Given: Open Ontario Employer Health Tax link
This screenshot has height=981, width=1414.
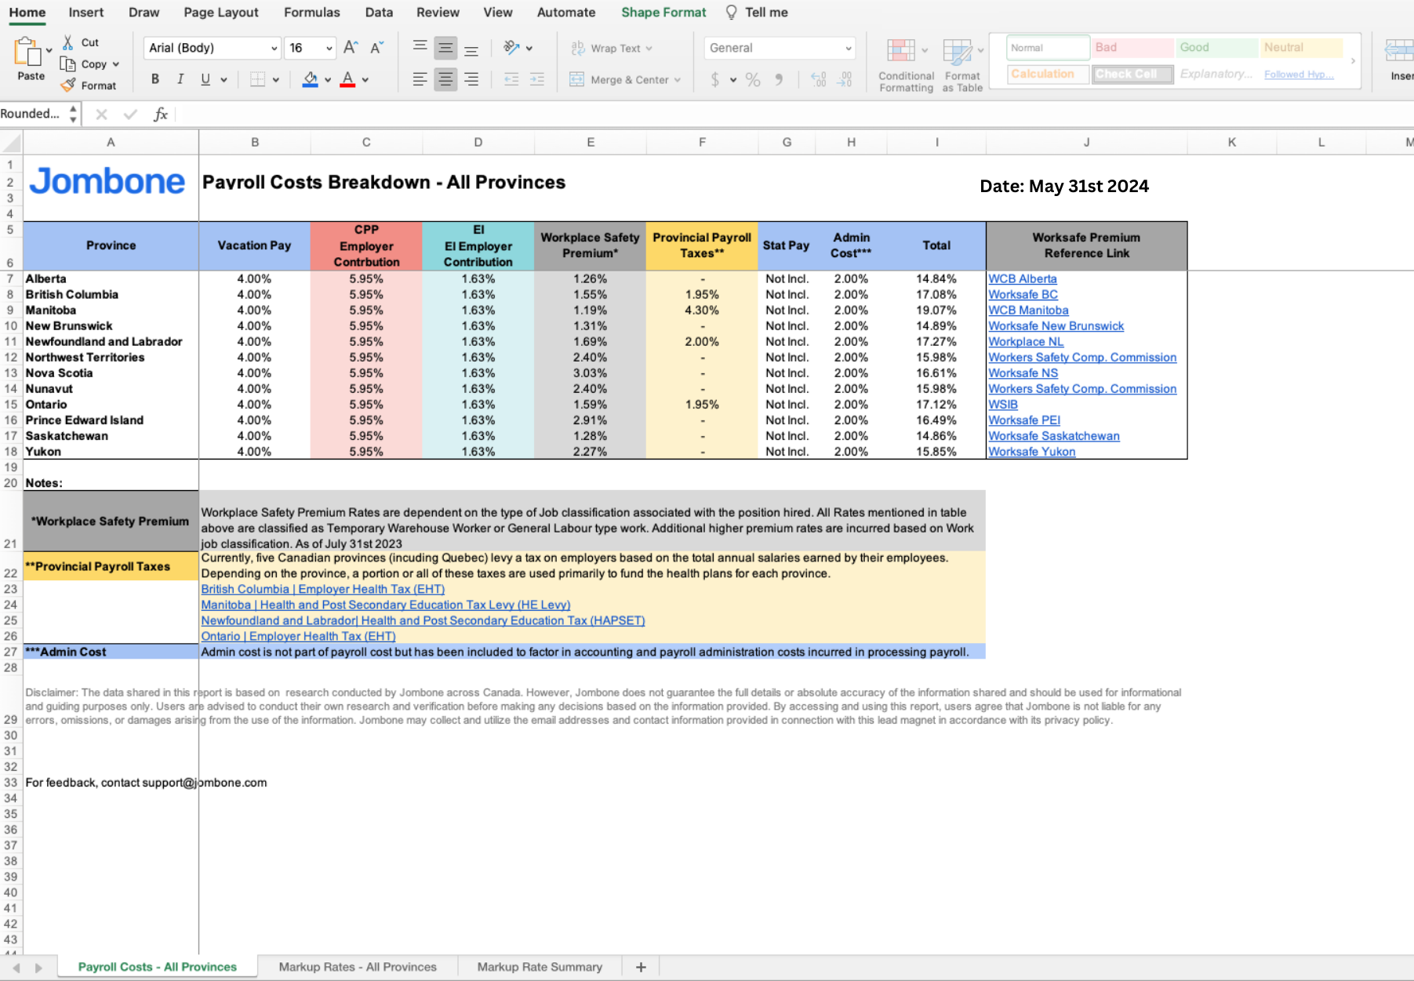Looking at the screenshot, I should [298, 636].
